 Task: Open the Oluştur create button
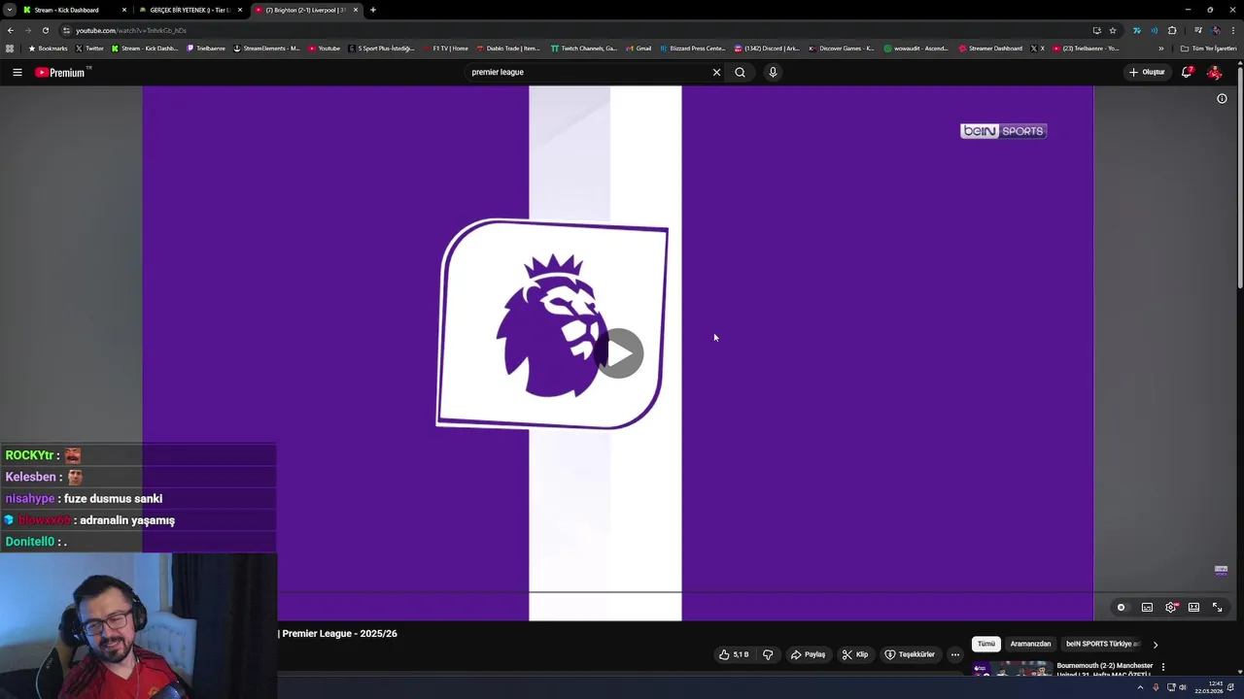tap(1147, 72)
